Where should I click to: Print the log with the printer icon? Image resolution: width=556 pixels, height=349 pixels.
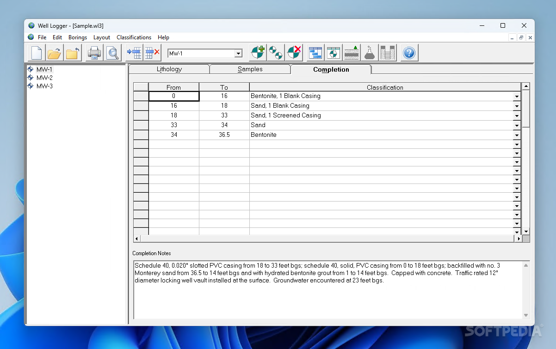click(94, 53)
